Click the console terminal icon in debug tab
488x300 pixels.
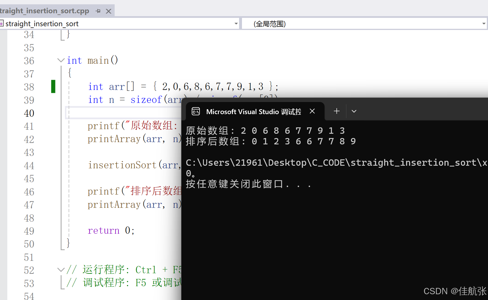point(196,111)
